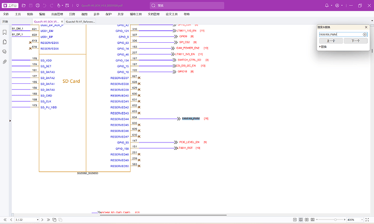The width and height of the screenshot is (374, 224).
Task: Open the 辅助工具 ribbon tab
Action: pos(136,14)
